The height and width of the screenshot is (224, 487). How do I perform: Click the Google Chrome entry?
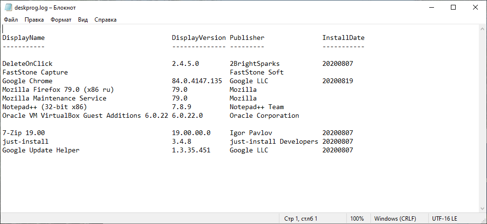tap(27, 81)
